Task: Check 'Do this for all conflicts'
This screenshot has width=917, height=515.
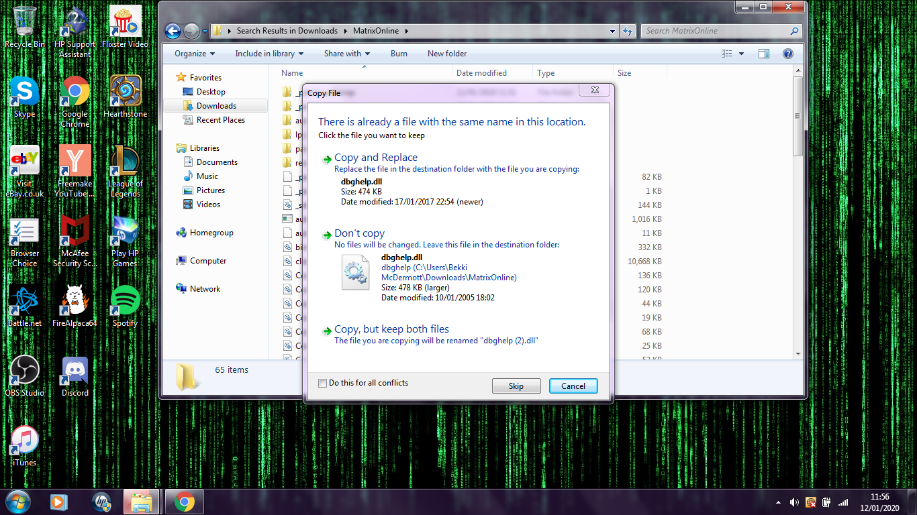Action: [x=323, y=384]
